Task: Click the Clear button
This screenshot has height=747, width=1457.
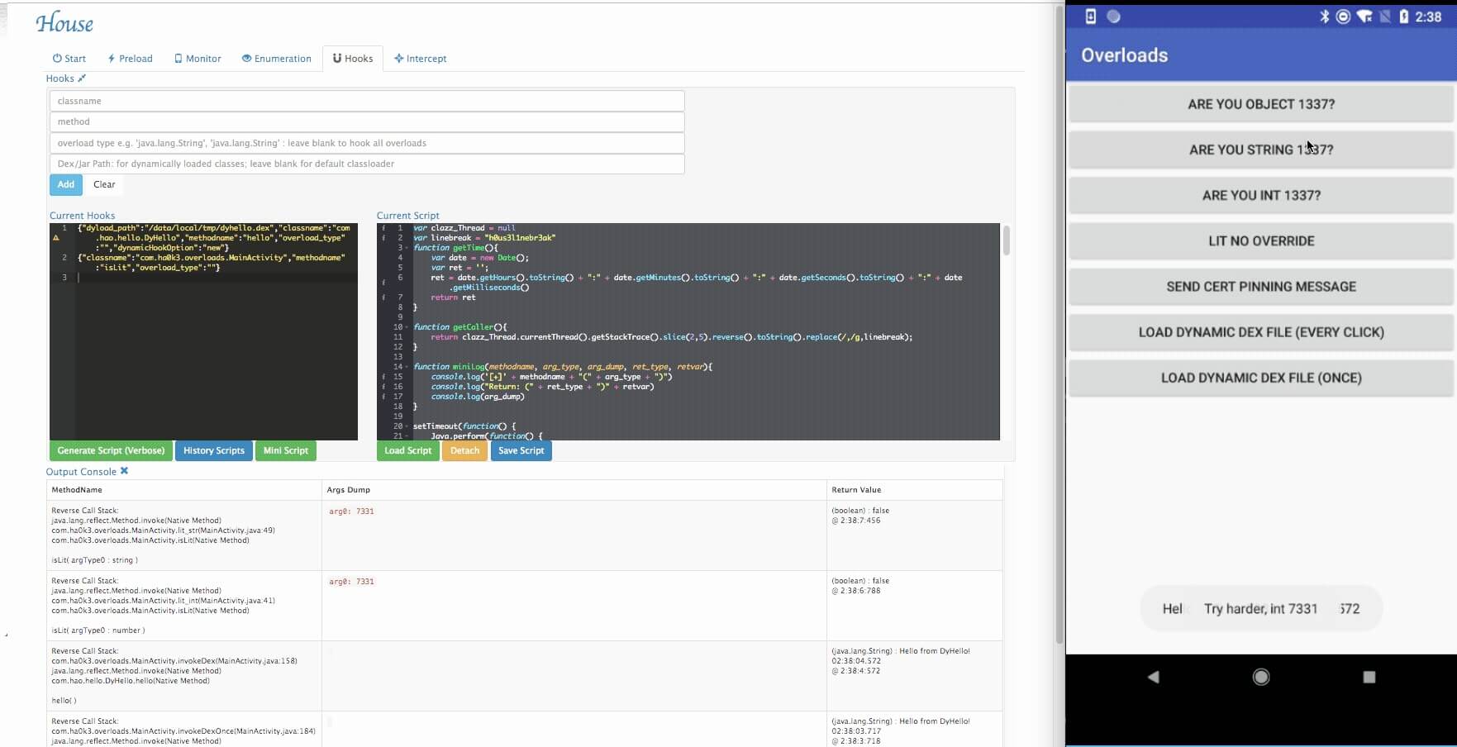Action: point(104,184)
